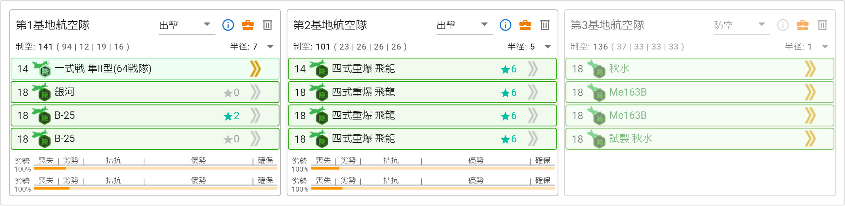845x206 pixels.
Task: Open info for 第2基地航空隊
Action: coord(506,25)
